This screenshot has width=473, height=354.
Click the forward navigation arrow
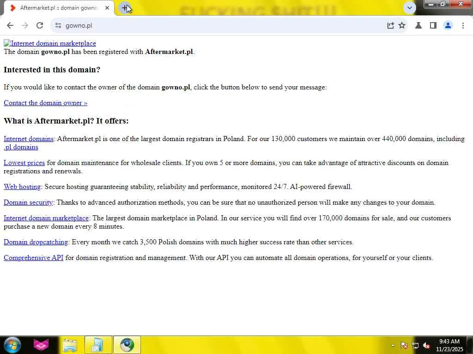(25, 26)
